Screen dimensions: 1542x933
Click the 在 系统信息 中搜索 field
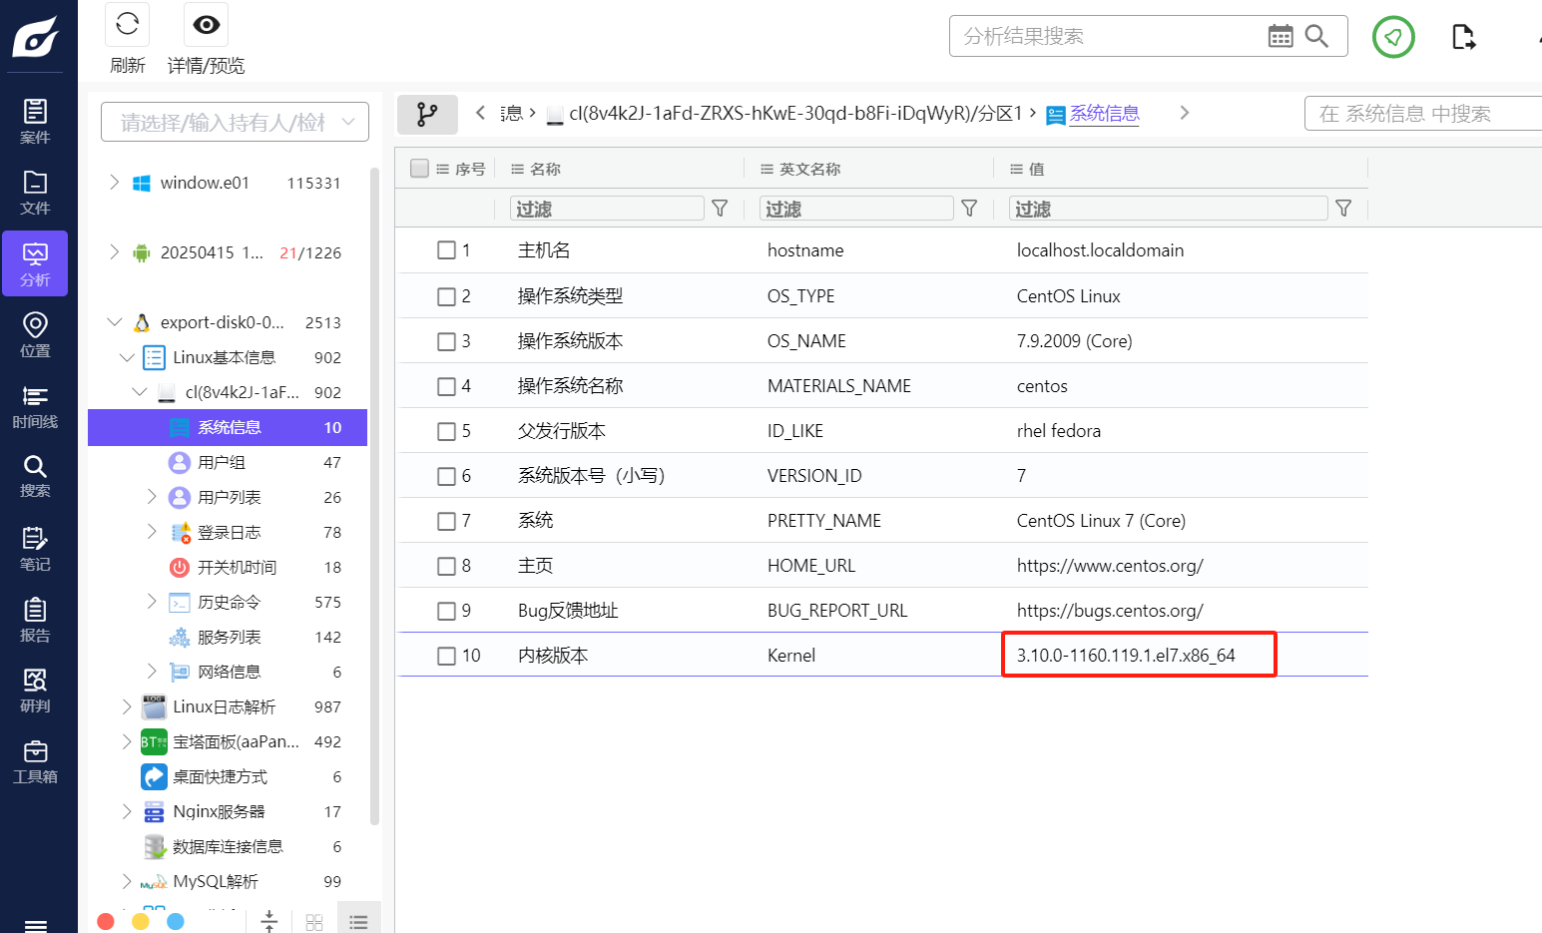tap(1423, 114)
